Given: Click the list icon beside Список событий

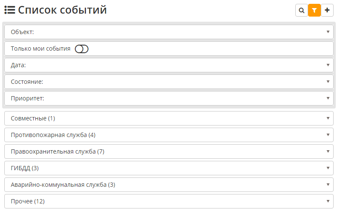Looking at the screenshot, I should click(x=10, y=10).
